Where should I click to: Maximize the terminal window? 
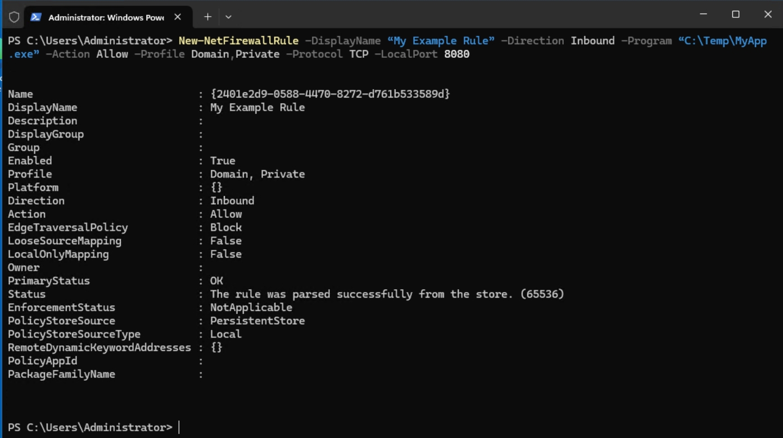pos(735,14)
